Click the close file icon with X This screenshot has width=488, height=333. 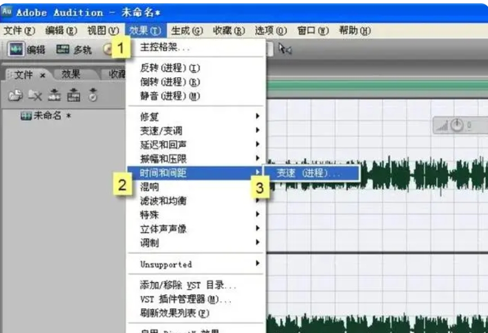point(35,95)
